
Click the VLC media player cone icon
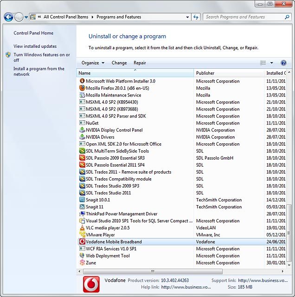click(82, 228)
